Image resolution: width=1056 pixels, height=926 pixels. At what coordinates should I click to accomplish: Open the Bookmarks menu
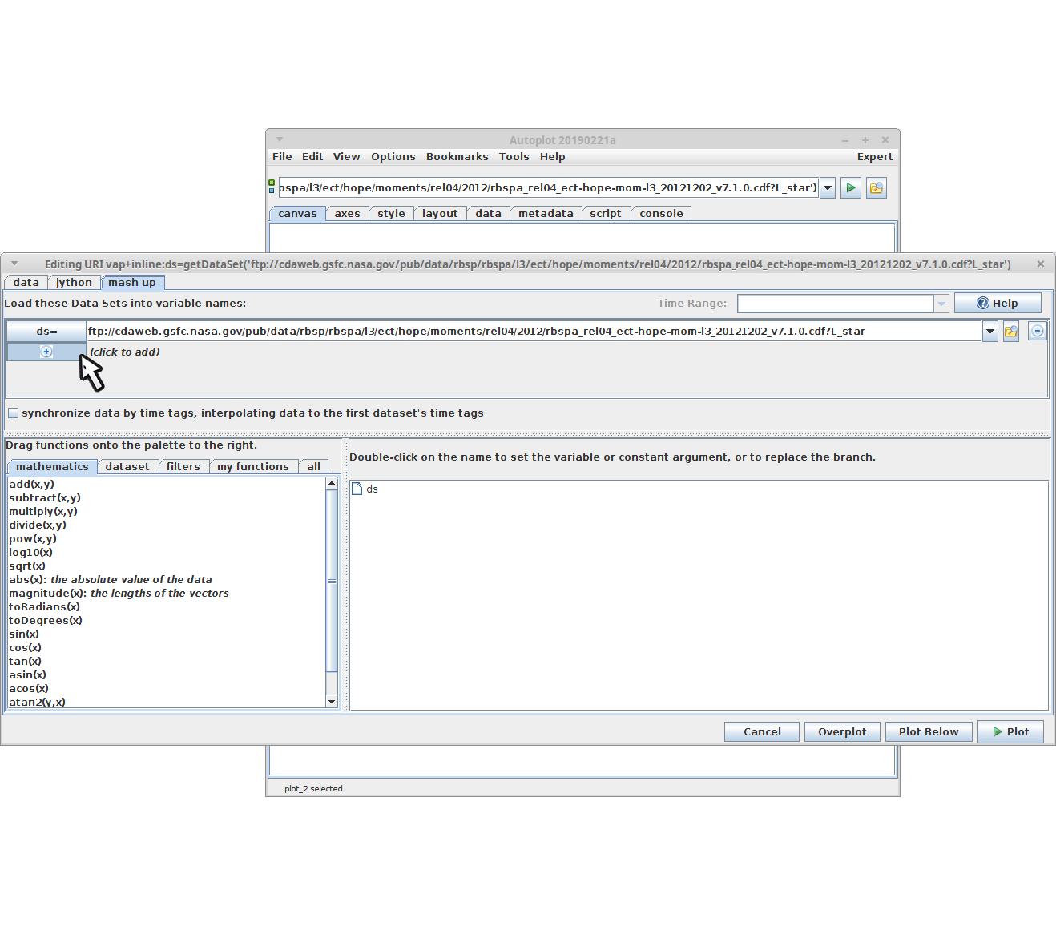pyautogui.click(x=457, y=157)
